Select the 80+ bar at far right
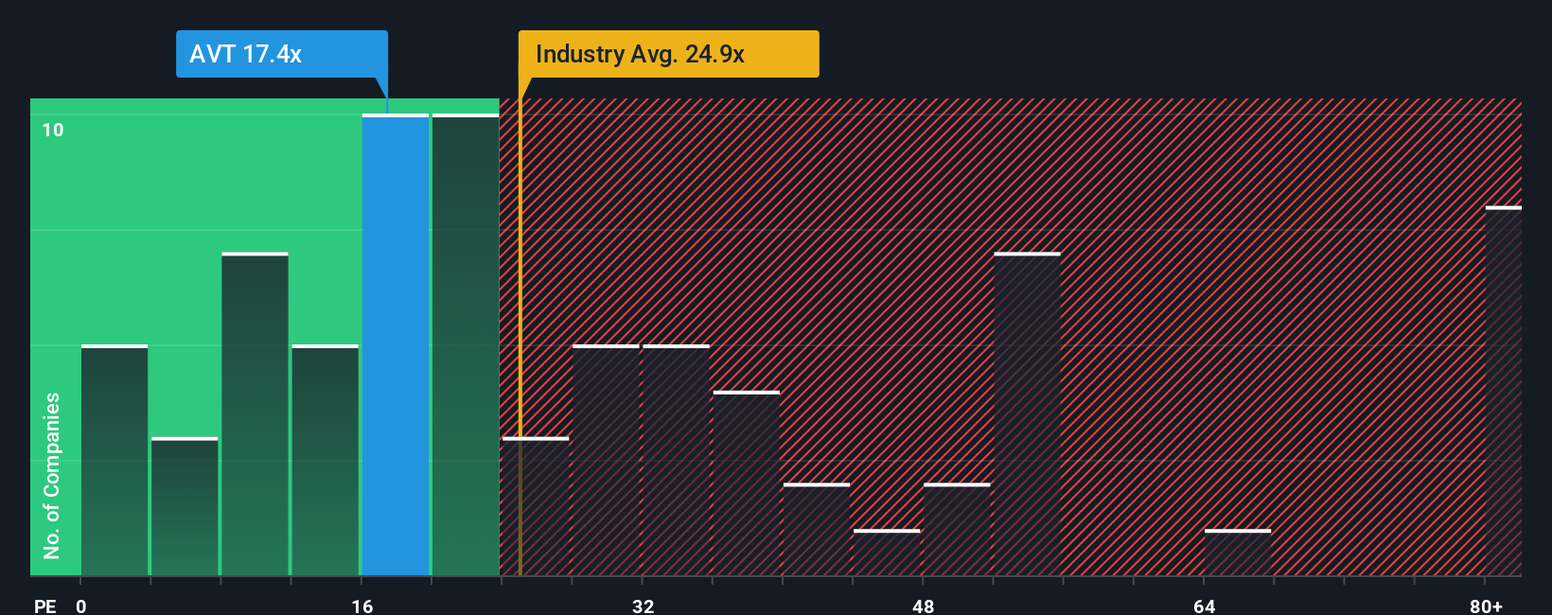The width and height of the screenshot is (1552, 615). (1504, 391)
